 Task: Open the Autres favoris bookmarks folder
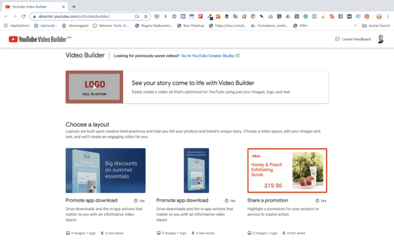(x=376, y=26)
